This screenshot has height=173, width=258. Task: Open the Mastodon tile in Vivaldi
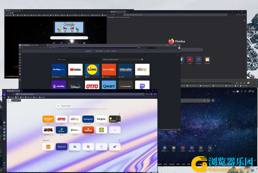[142, 85]
